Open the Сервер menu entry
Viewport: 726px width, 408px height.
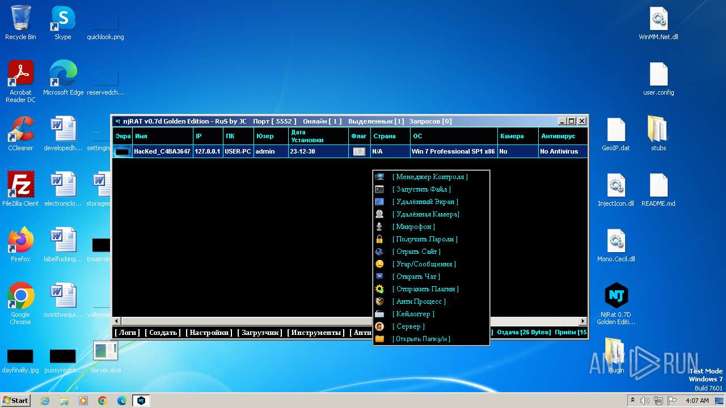click(408, 326)
